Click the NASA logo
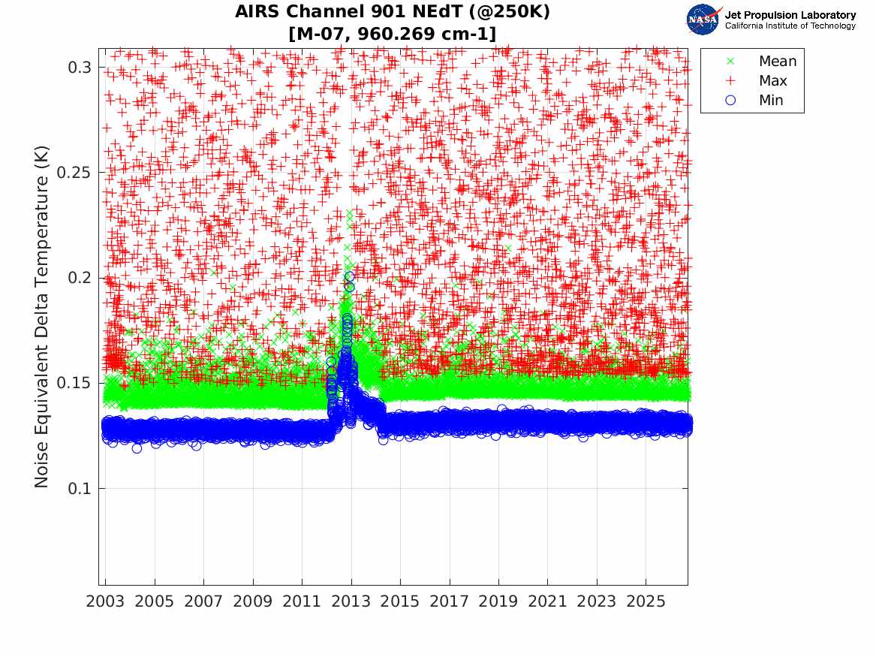Viewport: 876px width, 657px height. coord(703,20)
